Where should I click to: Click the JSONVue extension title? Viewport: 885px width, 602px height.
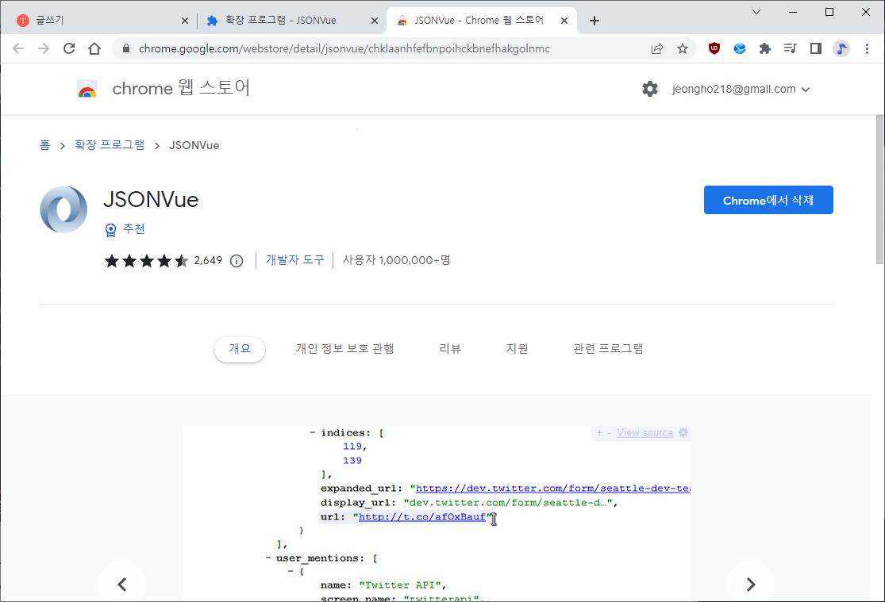(x=152, y=199)
